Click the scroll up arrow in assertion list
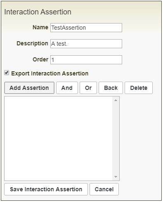The width and height of the screenshot is (163, 202). [x=116, y=100]
